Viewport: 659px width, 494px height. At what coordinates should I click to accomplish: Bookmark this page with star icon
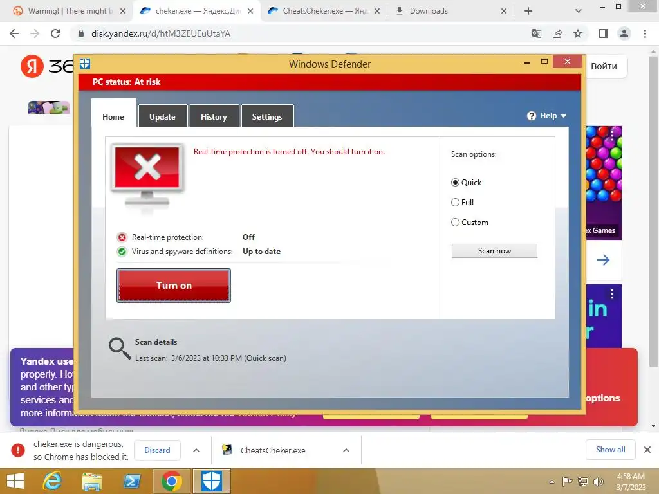pyautogui.click(x=578, y=33)
